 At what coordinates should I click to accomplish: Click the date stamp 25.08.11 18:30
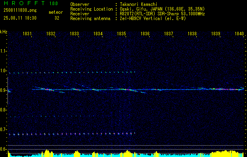[20, 18]
